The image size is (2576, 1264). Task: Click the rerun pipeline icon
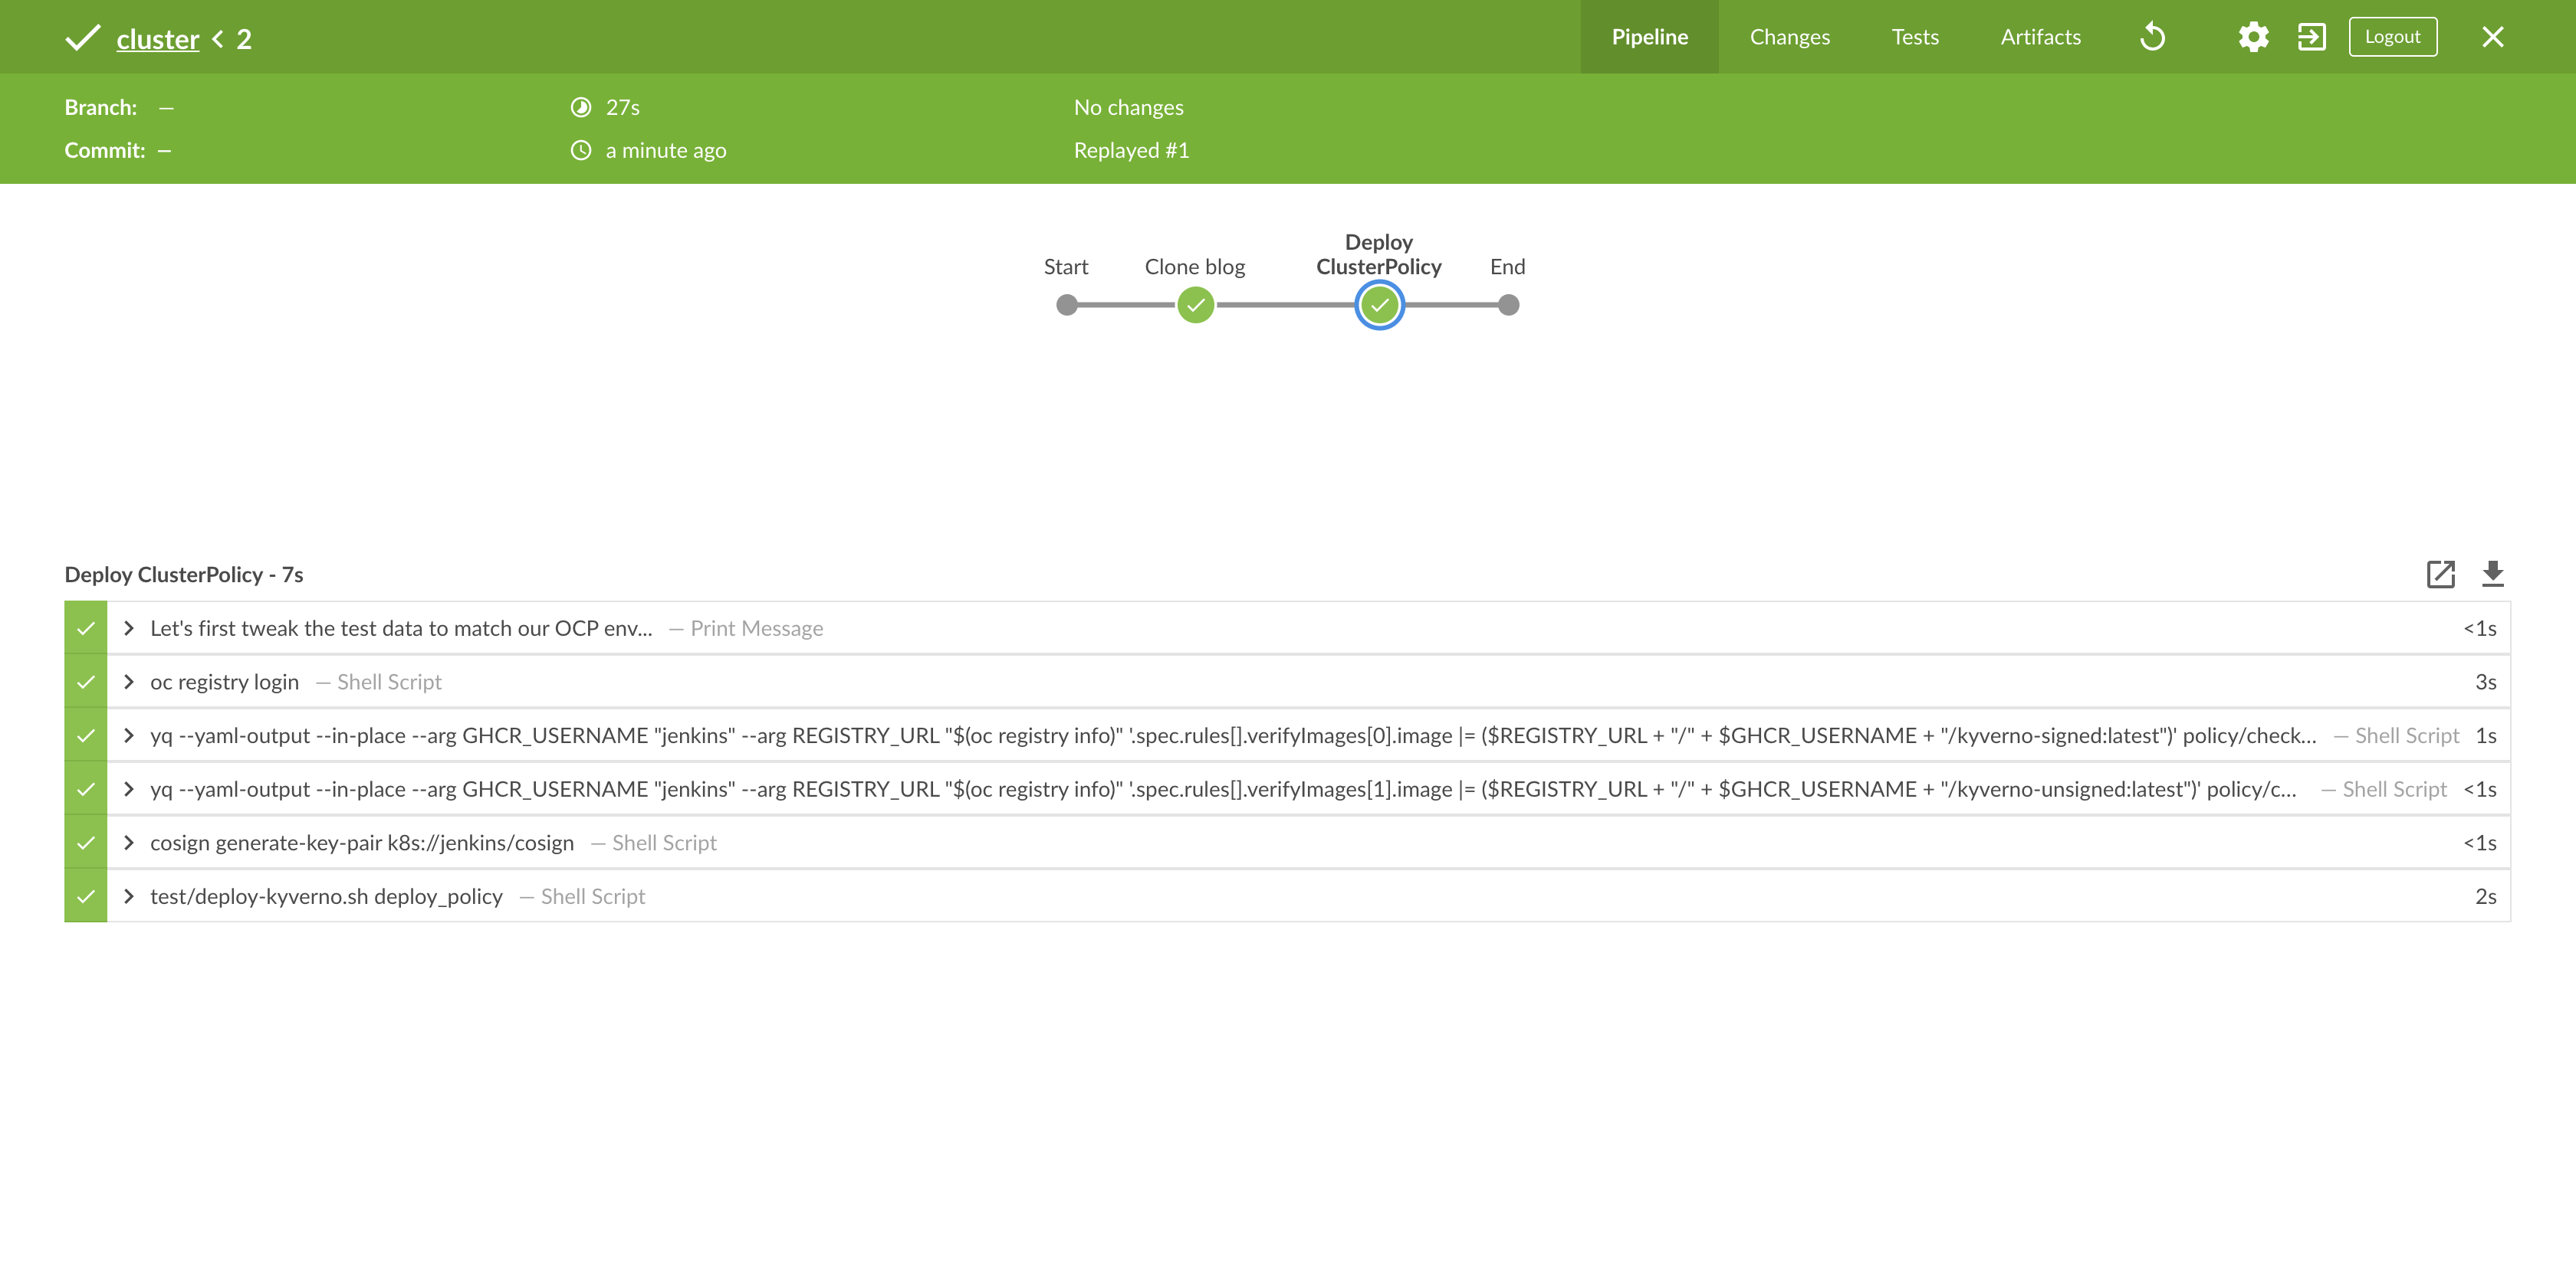pos(2152,37)
